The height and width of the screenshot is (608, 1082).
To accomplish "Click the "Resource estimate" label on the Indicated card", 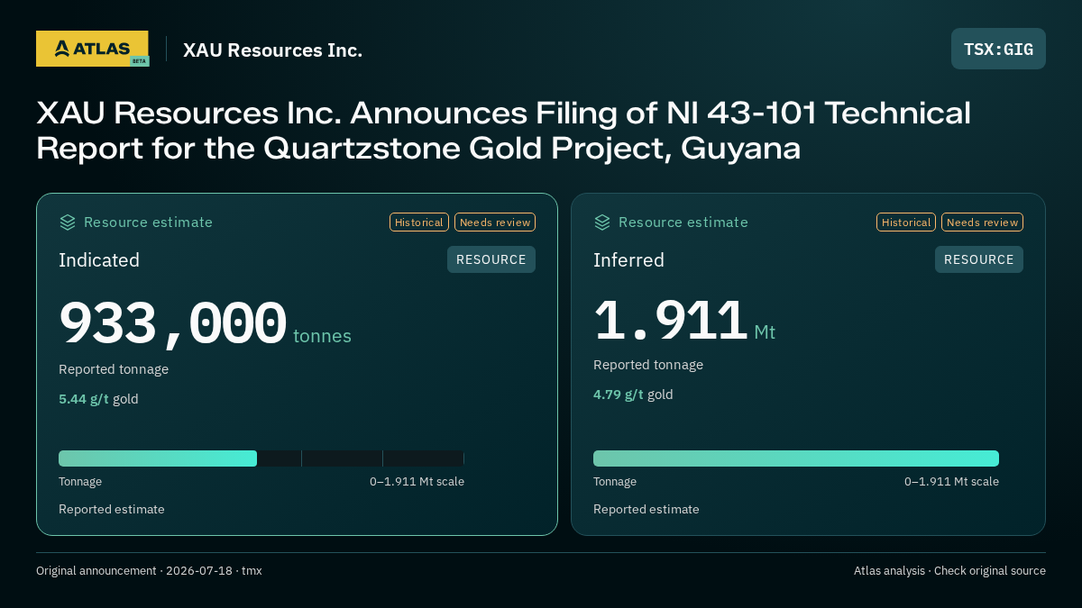I will point(148,222).
